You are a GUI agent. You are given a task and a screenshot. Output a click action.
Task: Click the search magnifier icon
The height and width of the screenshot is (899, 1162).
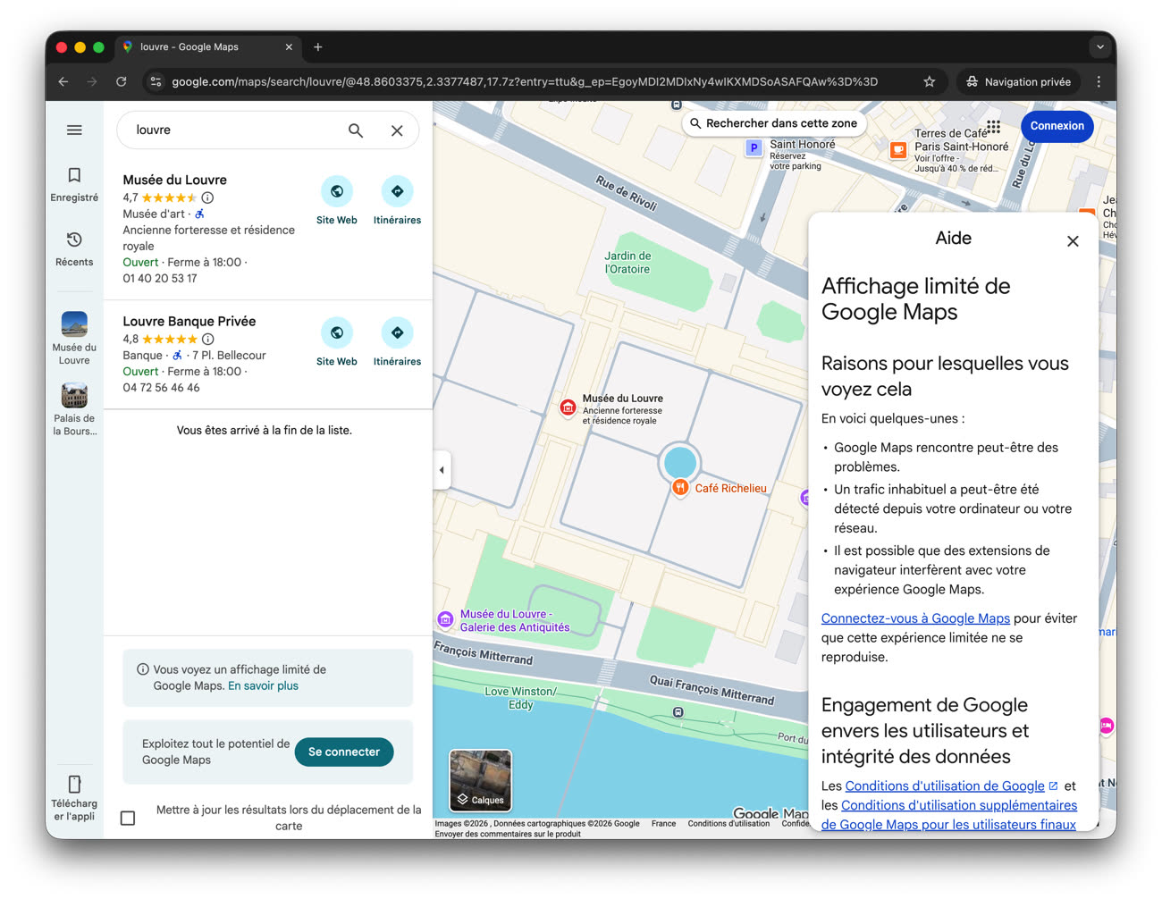pyautogui.click(x=356, y=130)
